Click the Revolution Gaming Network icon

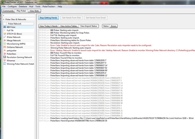pyautogui.click(x=5, y=57)
